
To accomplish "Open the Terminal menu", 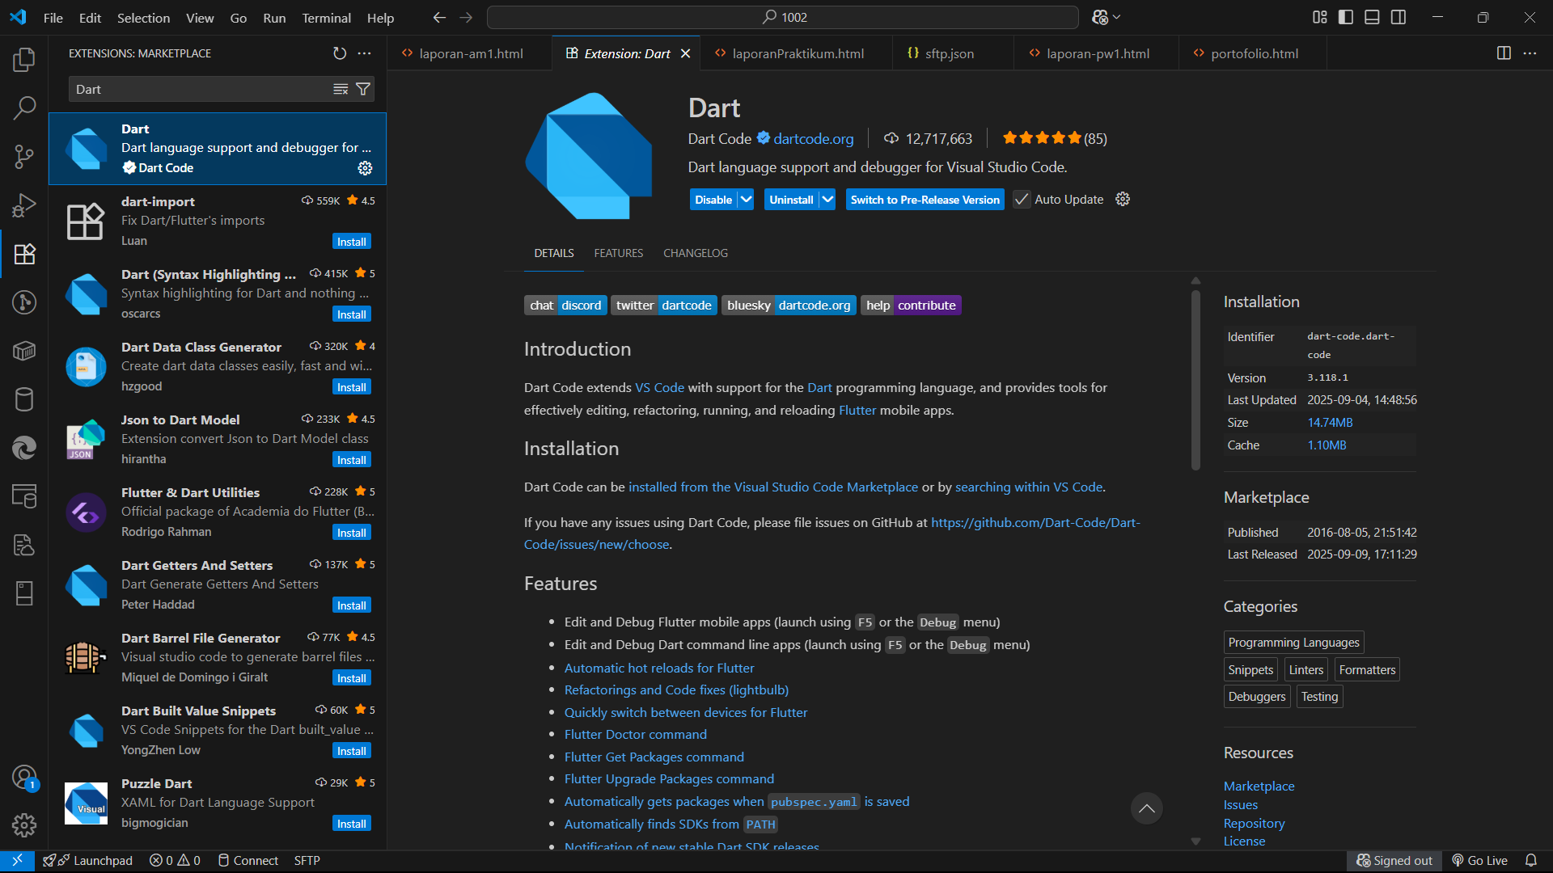I will coord(326,18).
